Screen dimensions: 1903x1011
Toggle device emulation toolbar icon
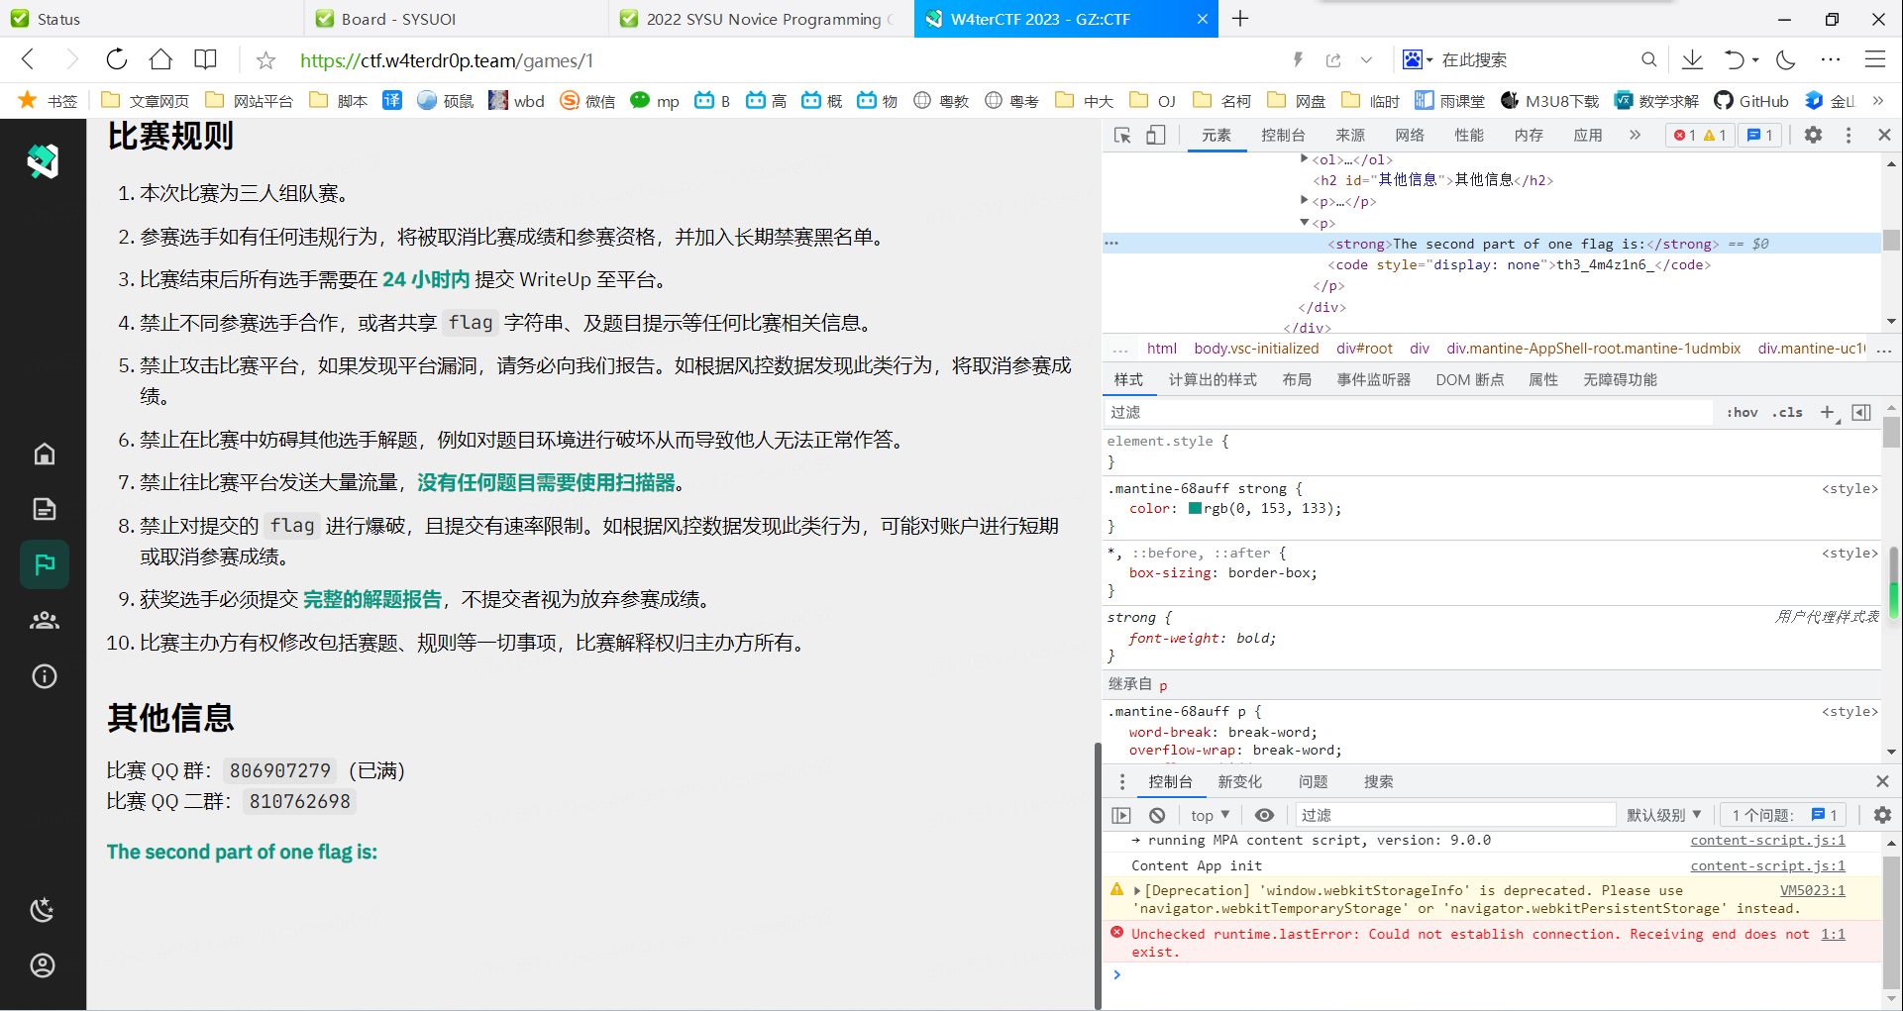click(1155, 136)
